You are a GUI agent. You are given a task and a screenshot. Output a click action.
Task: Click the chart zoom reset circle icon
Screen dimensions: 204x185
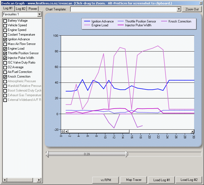point(63,132)
